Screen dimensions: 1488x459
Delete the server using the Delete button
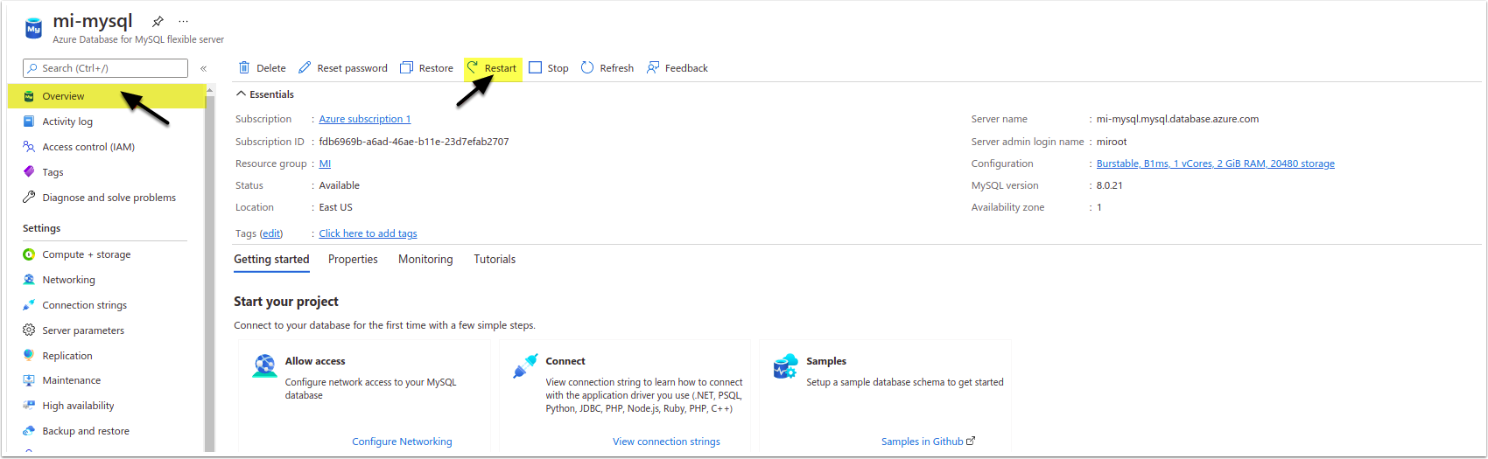coord(263,68)
